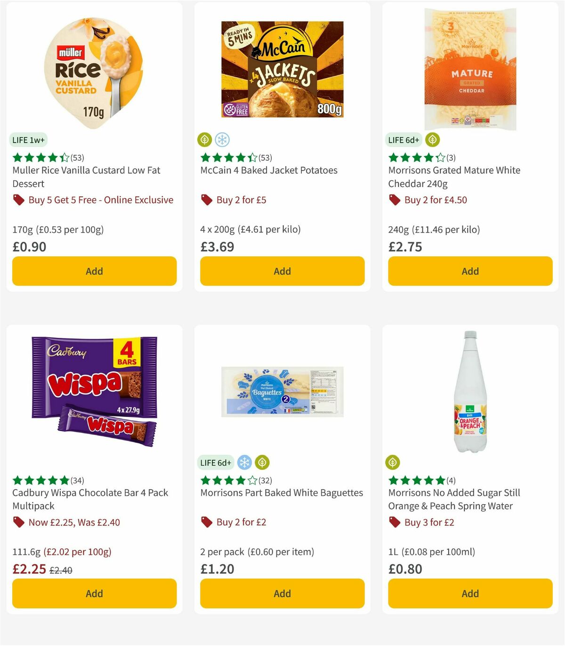Click the red tag icon next to Buy 3 for £2
This screenshot has height=646, width=565.
(x=395, y=522)
